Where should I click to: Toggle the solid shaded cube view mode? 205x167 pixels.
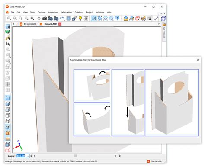tap(8, 98)
